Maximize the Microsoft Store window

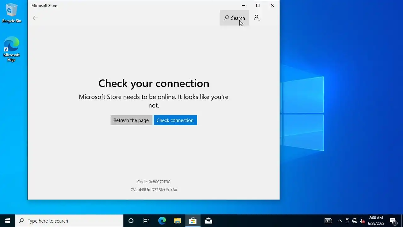[x=258, y=5]
